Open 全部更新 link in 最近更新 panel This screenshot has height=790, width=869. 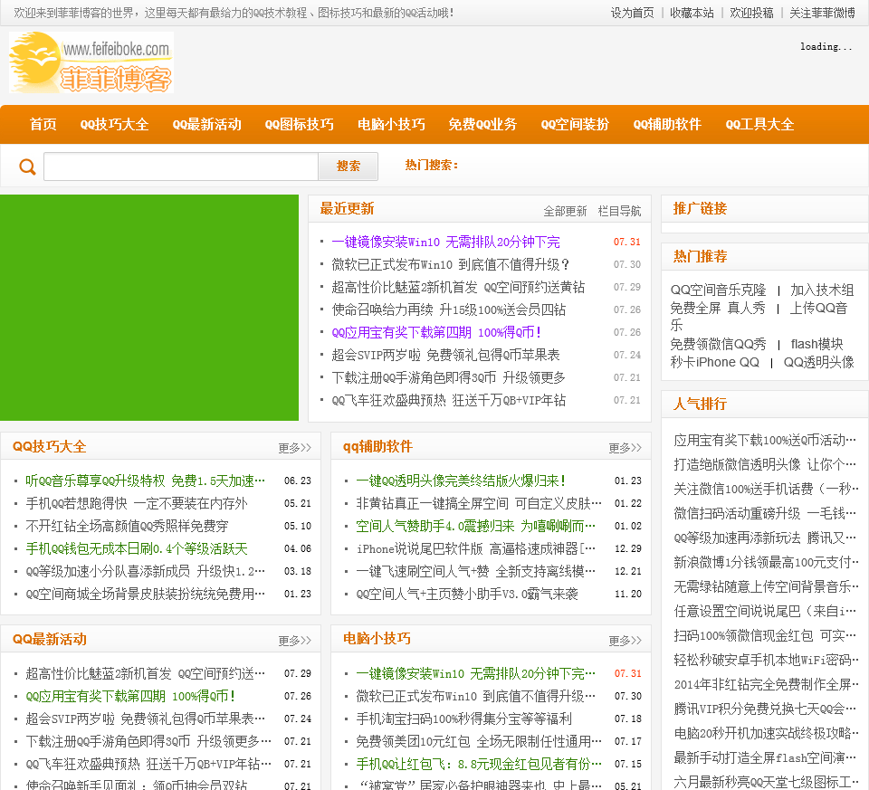[x=565, y=211]
